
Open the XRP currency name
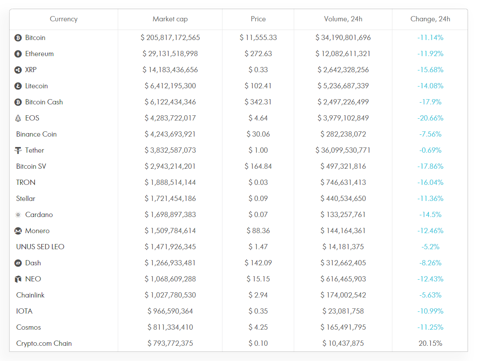click(x=31, y=70)
